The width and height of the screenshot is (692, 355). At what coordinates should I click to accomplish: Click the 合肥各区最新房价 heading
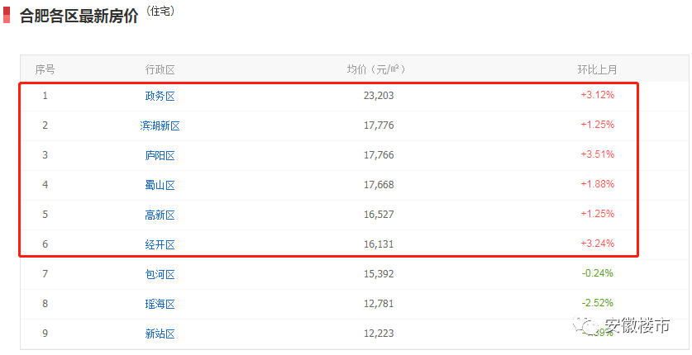click(x=79, y=16)
